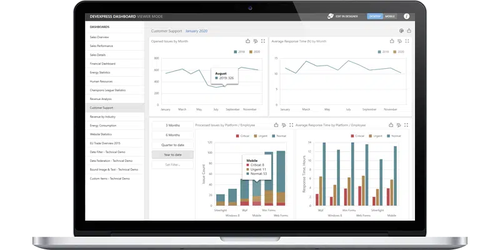Click Critical legend in Average Response Time by Platform
Image resolution: width=500 pixels, height=250 pixels.
tap(357, 136)
